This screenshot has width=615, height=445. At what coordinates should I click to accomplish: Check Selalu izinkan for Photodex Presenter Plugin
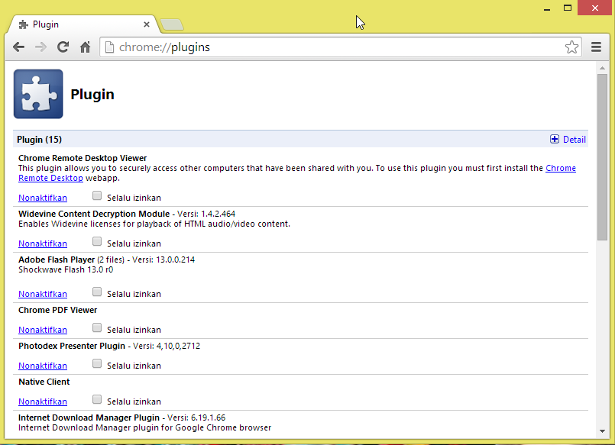[97, 364]
